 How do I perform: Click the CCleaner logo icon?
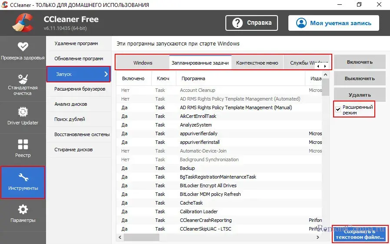[22, 23]
